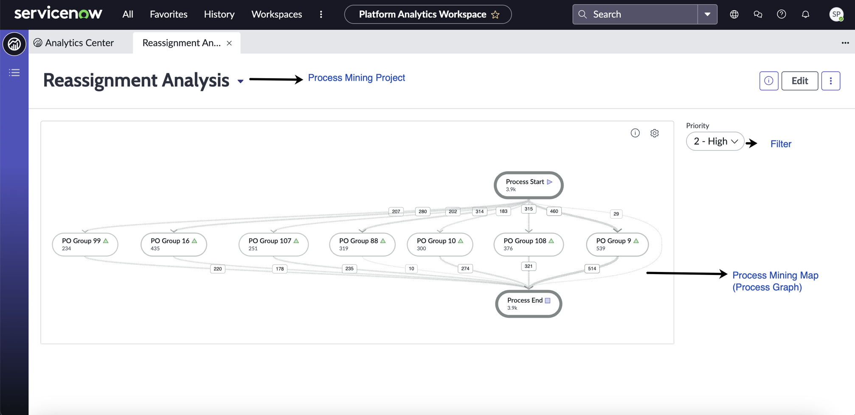Open the globe scope selector
Viewport: 855px width, 415px height.
[734, 14]
